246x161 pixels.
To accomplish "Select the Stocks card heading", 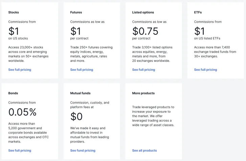I will point(14,13).
